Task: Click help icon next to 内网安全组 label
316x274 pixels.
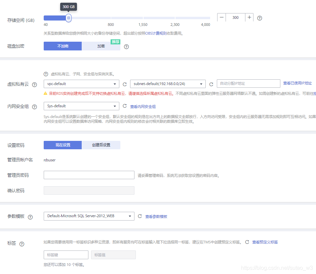Action: click(35, 107)
